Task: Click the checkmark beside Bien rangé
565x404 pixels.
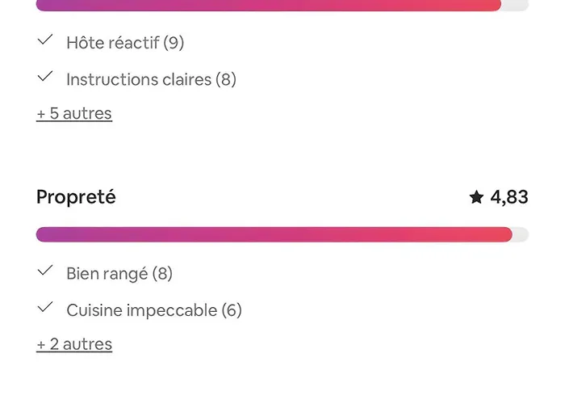Action: [x=45, y=271]
